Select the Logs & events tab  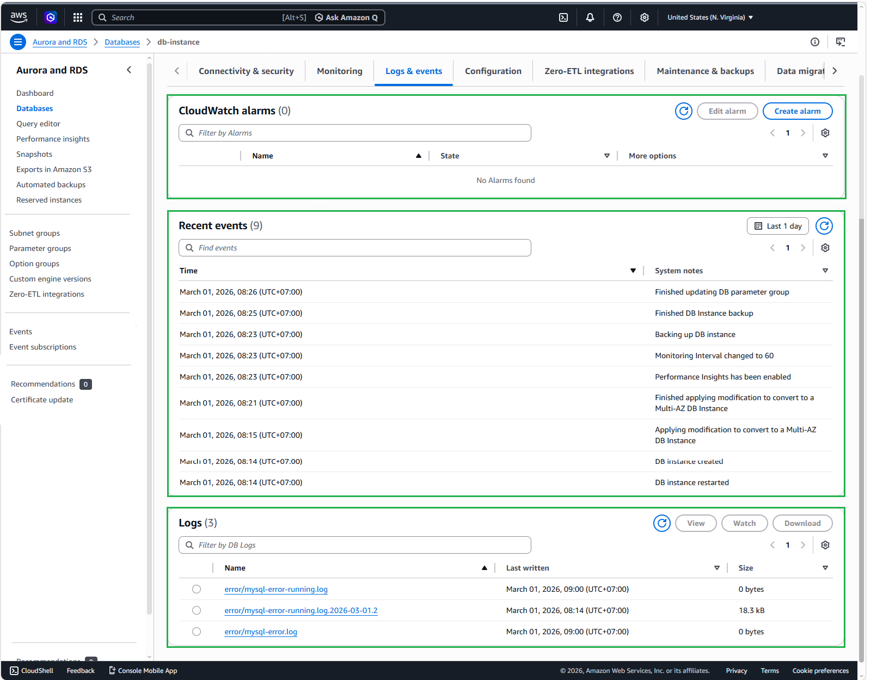click(414, 71)
